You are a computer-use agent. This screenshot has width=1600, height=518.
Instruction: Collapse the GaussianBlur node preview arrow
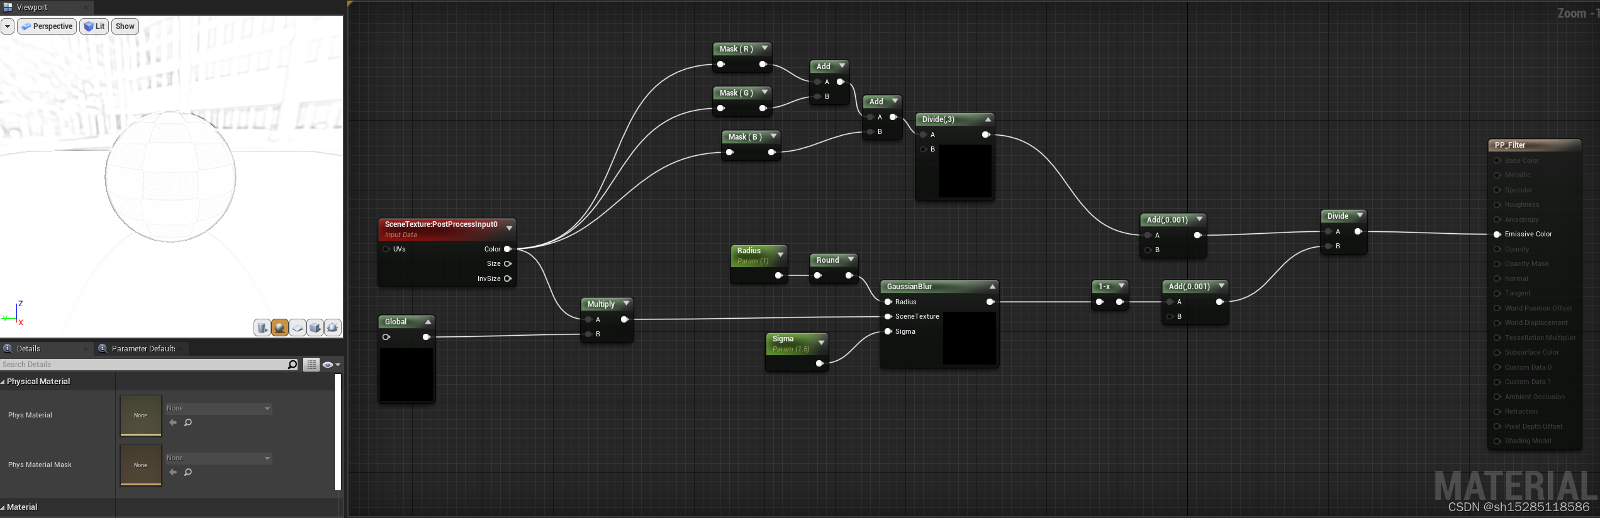tap(992, 287)
